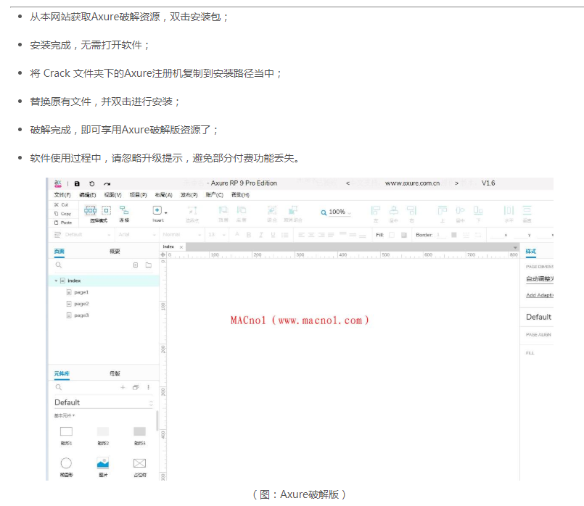Open the Normal font weight dropdown

182,235
